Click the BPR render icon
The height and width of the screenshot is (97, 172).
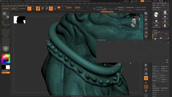click(x=146, y=14)
